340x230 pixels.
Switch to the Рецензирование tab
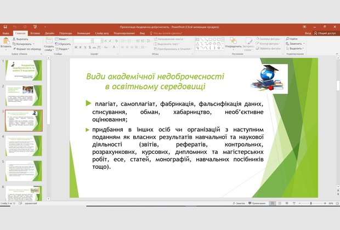point(124,33)
